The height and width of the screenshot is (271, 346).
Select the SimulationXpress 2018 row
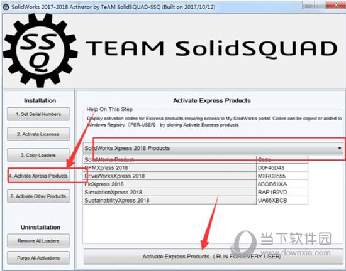(196, 192)
